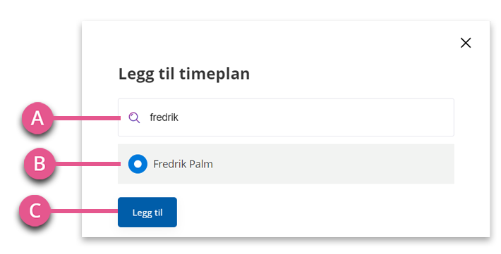Dismiss the dialog using the X icon
Screen dimensions: 501x254
click(466, 43)
